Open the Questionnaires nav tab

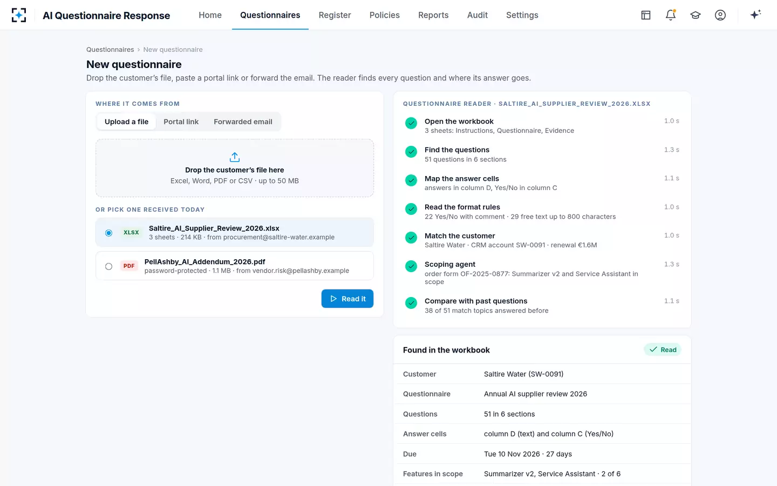tap(270, 15)
